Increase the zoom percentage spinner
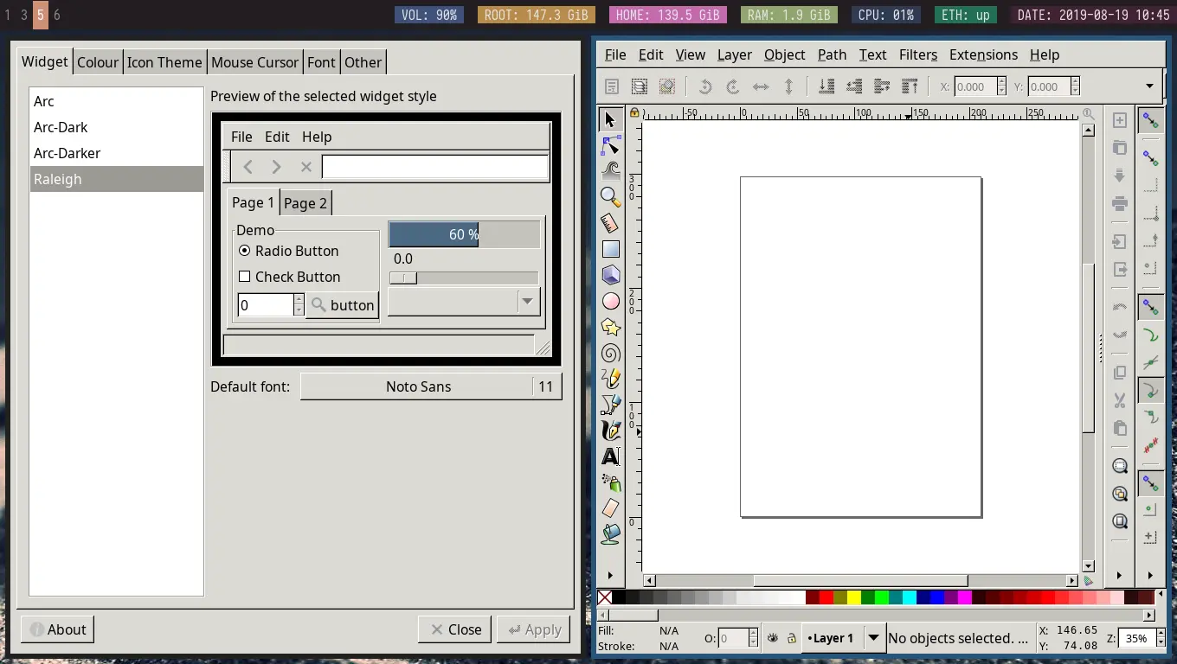This screenshot has height=664, width=1177. [1160, 635]
